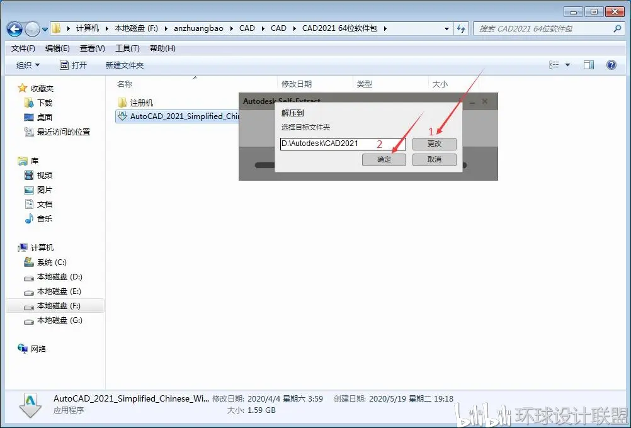Click the change view icon
The width and height of the screenshot is (631, 428).
554,65
